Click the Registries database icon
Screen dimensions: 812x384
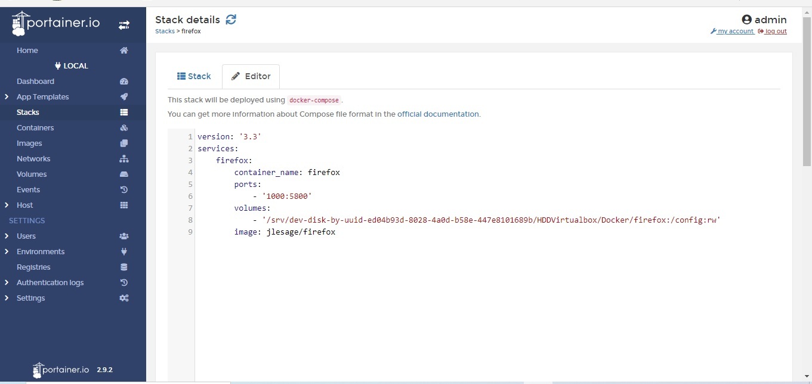pyautogui.click(x=124, y=267)
